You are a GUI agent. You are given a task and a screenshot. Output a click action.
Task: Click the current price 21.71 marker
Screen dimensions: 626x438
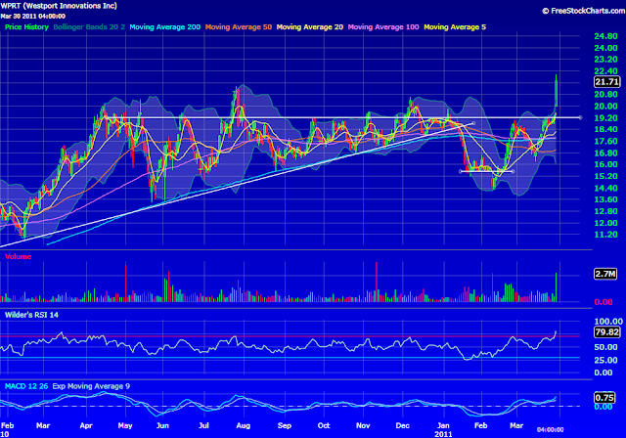(606, 82)
